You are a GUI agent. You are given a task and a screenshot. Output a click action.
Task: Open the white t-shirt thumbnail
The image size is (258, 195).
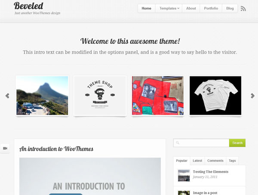pyautogui.click(x=215, y=95)
